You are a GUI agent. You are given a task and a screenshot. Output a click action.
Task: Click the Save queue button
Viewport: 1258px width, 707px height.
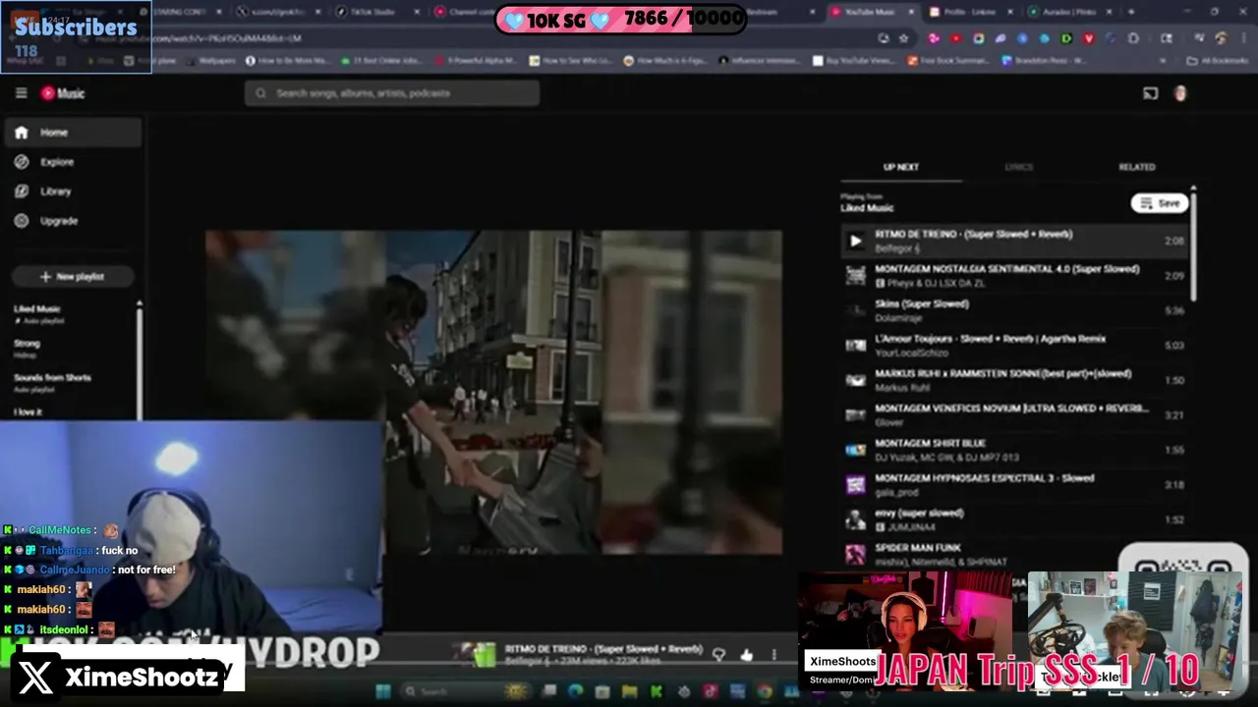[x=1160, y=203]
